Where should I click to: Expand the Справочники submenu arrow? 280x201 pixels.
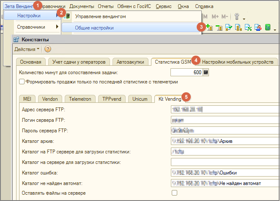coord(57,27)
